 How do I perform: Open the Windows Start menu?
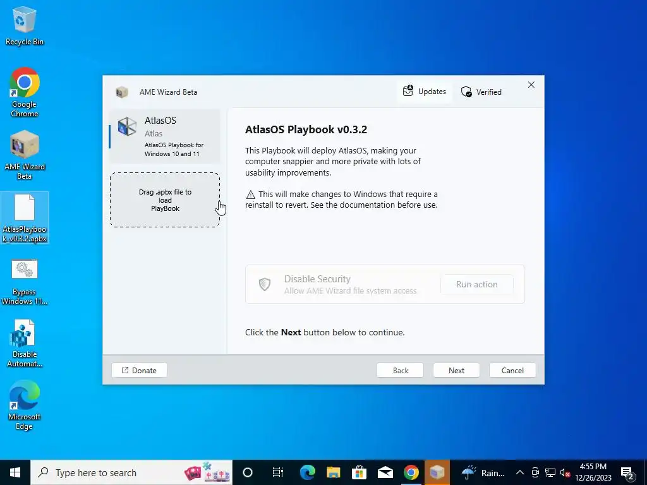15,472
